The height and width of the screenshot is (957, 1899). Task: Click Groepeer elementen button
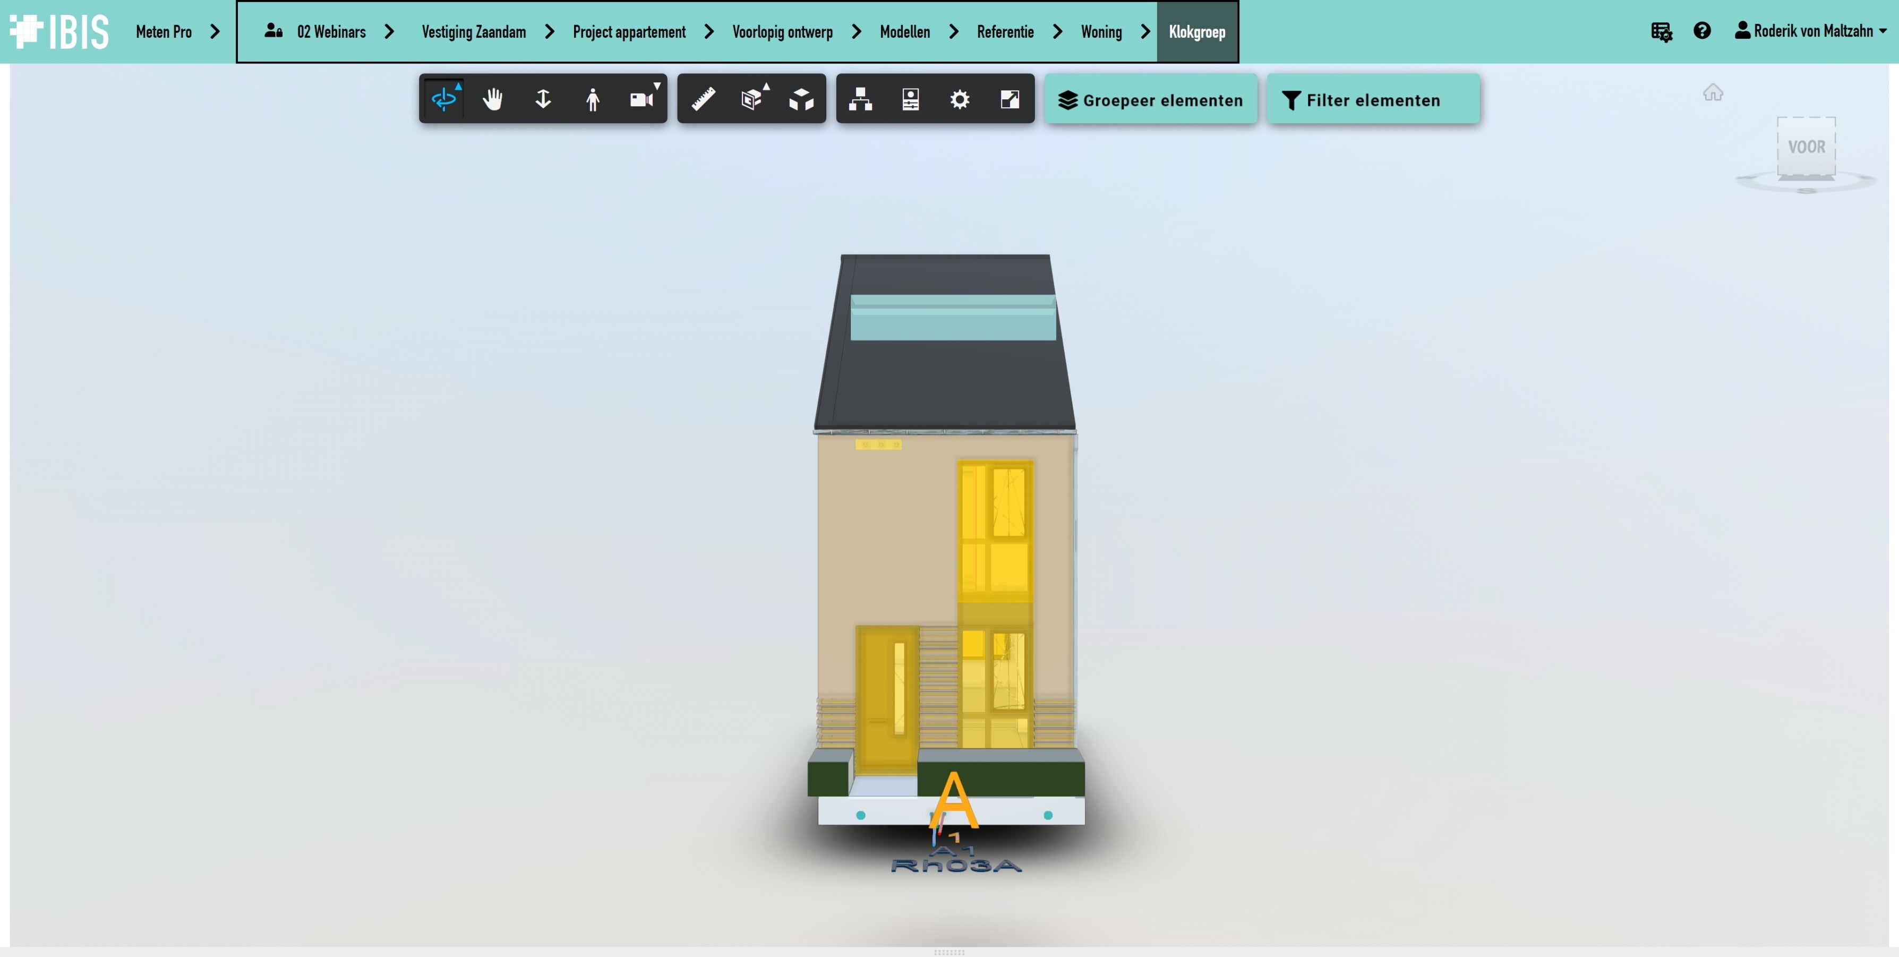pyautogui.click(x=1151, y=99)
